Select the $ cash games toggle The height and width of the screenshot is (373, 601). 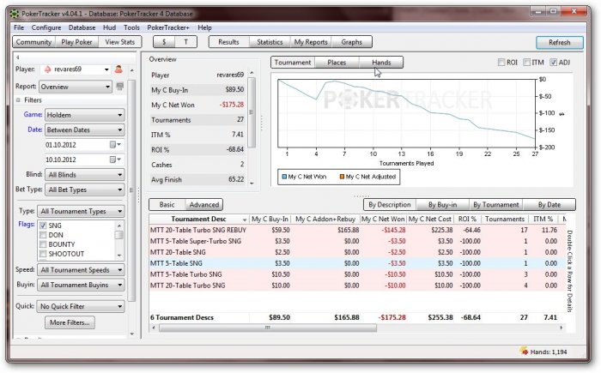coord(164,42)
